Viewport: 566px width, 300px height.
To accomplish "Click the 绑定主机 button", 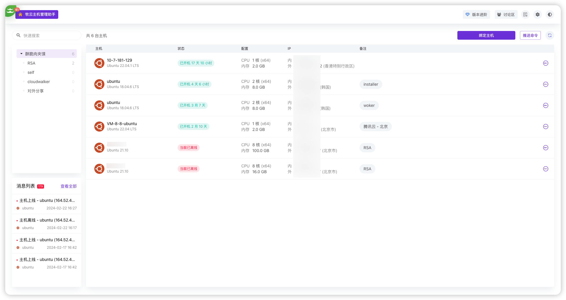I will [486, 35].
